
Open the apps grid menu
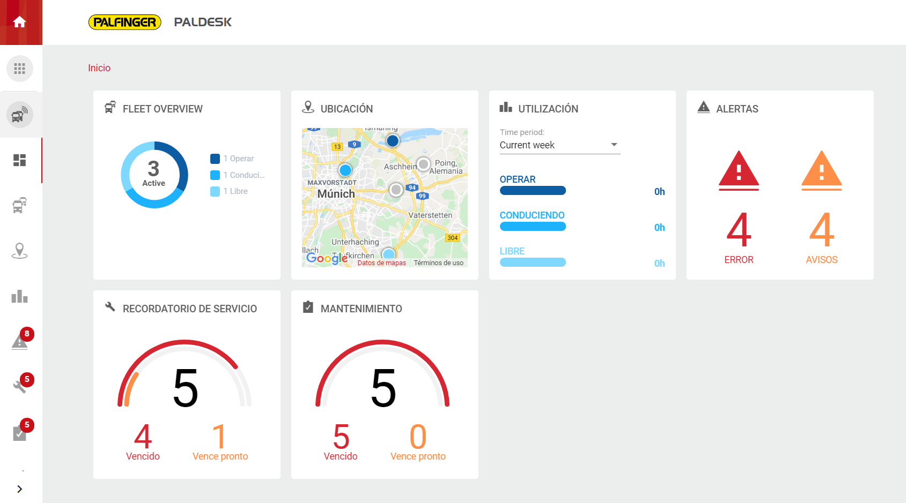pyautogui.click(x=20, y=69)
